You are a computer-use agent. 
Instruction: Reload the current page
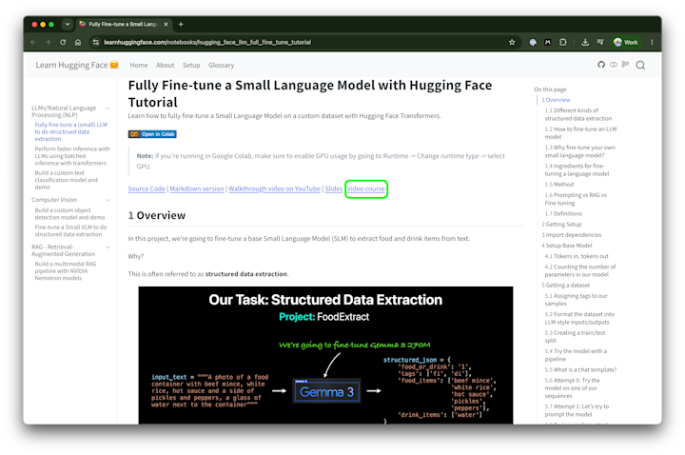pos(63,42)
